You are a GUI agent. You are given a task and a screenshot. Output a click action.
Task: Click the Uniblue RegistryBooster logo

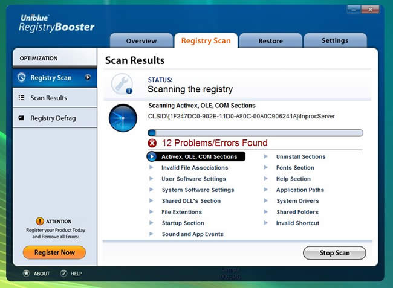coord(57,24)
